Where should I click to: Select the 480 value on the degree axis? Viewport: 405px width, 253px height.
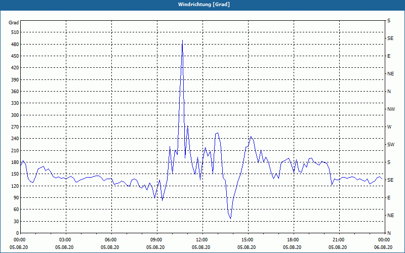[x=15, y=45]
